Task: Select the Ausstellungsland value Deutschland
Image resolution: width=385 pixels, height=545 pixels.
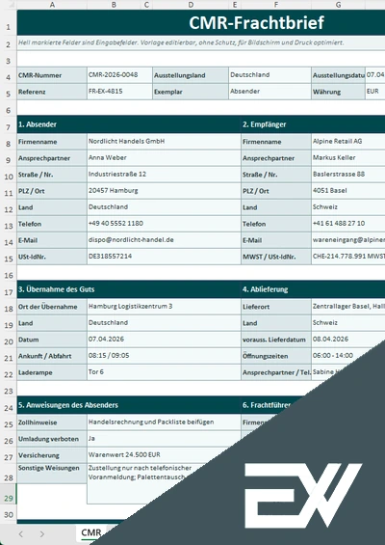Action: [x=269, y=75]
